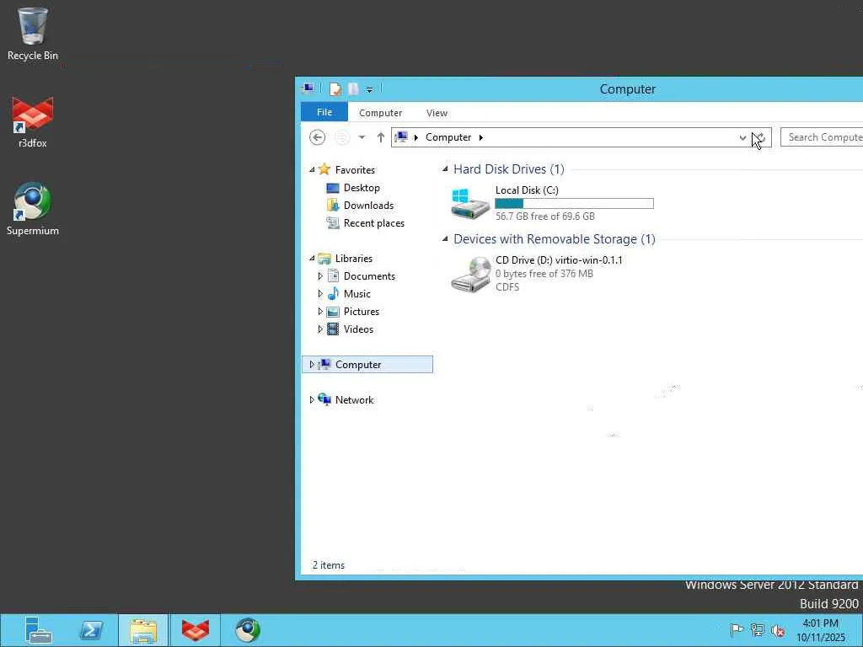Click the Computer window system icon in title bar
This screenshot has height=647, width=863.
tap(308, 88)
